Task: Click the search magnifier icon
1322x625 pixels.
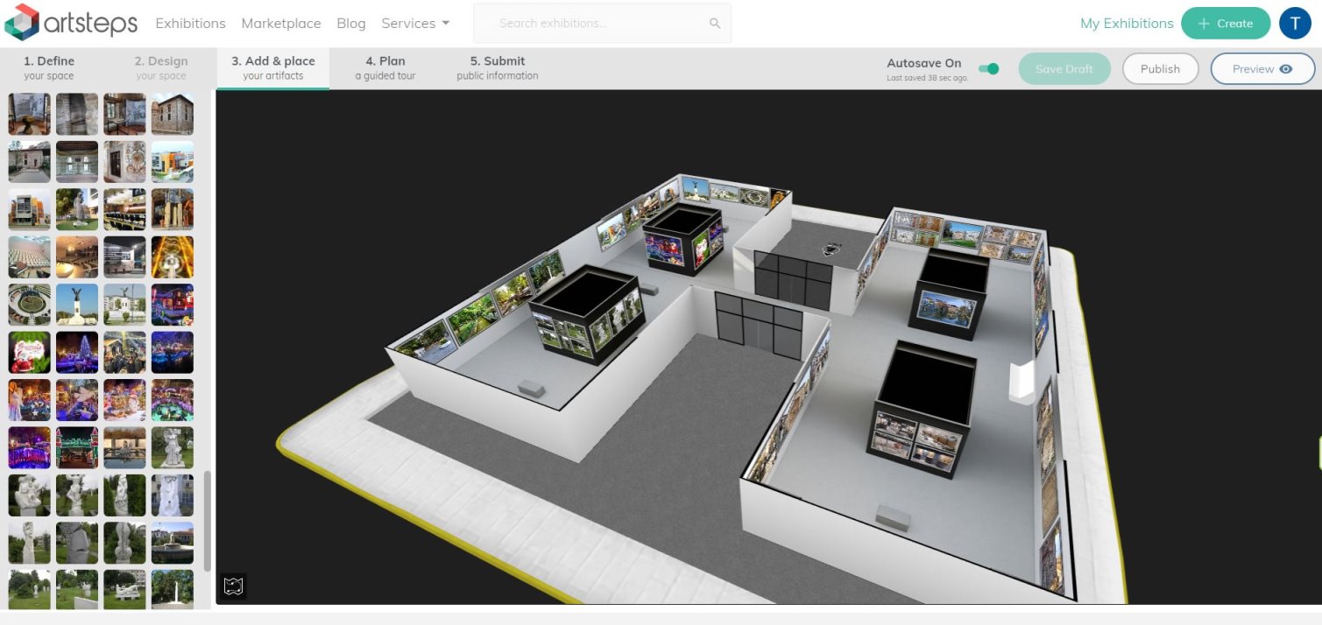Action: point(714,24)
